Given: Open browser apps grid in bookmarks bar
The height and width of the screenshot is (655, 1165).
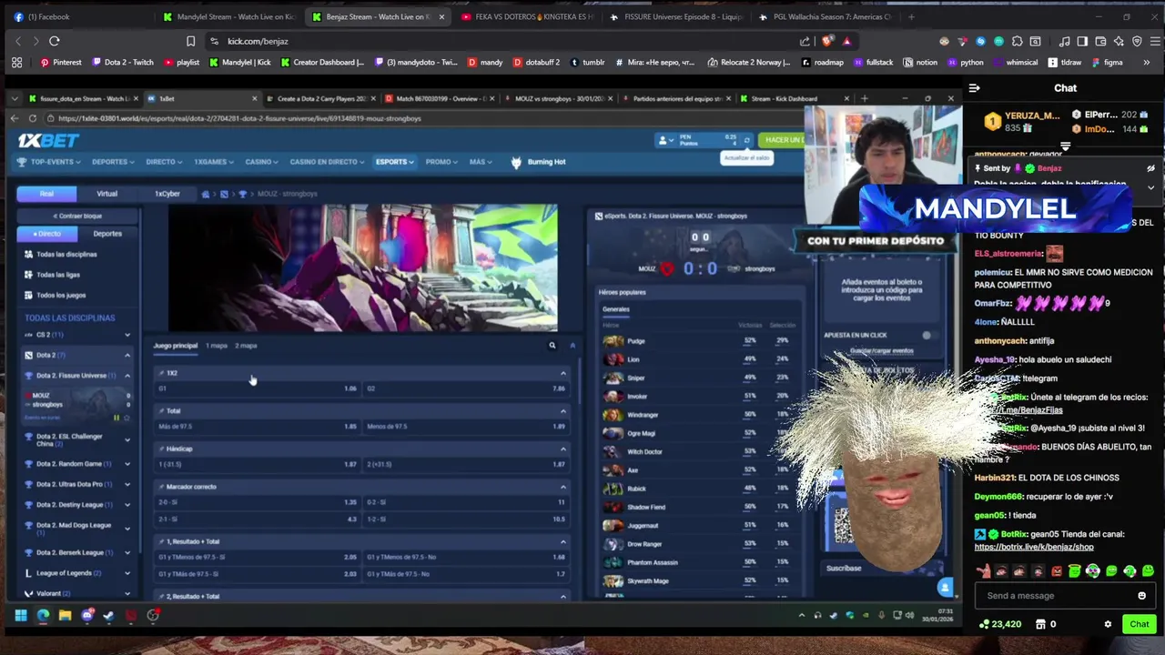Looking at the screenshot, I should click(16, 63).
